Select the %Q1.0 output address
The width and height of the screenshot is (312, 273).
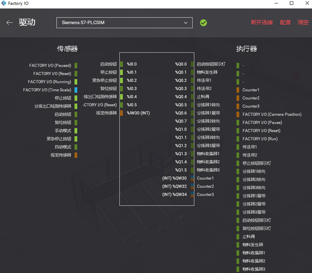181,129
